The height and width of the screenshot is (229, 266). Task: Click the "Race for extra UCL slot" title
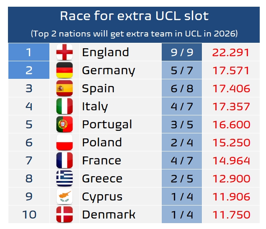(x=134, y=16)
